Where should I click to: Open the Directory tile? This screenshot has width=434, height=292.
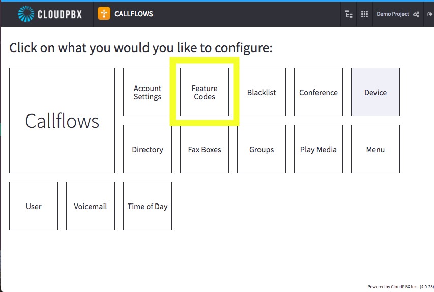tap(148, 149)
